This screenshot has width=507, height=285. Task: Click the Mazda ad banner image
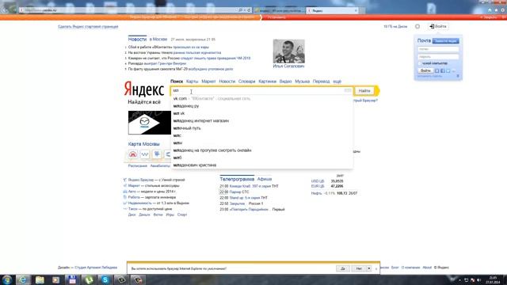(x=150, y=123)
